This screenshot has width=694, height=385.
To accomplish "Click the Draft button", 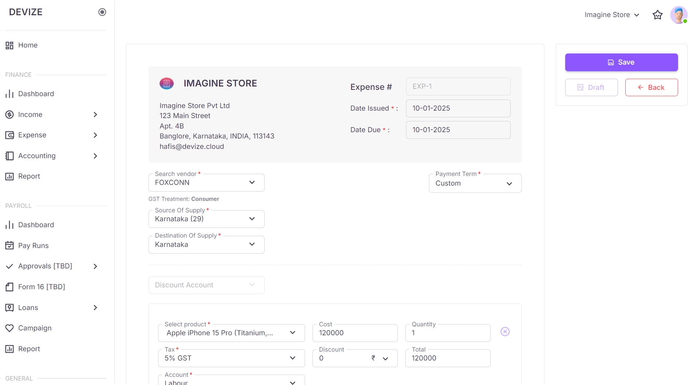I will click(x=591, y=88).
